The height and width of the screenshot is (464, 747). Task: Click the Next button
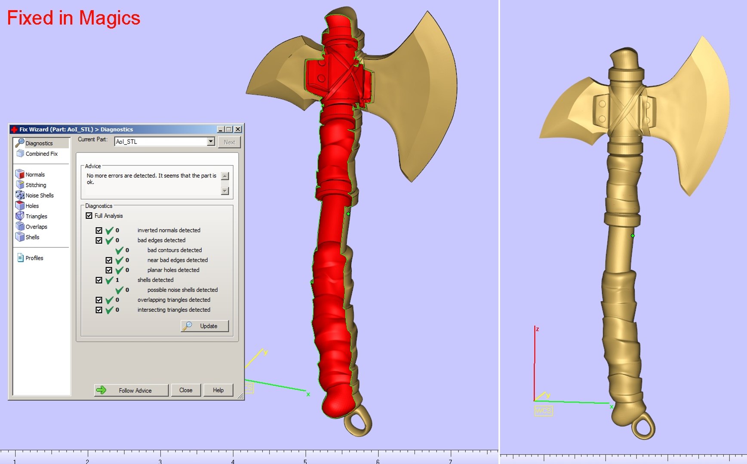point(229,142)
